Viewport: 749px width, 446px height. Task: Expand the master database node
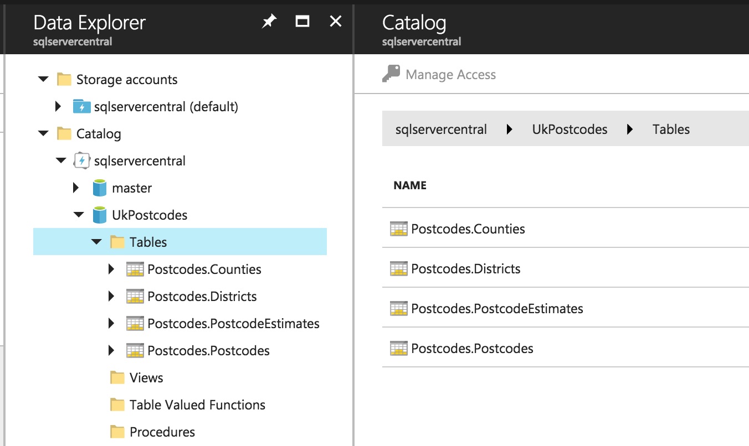pyautogui.click(x=76, y=188)
